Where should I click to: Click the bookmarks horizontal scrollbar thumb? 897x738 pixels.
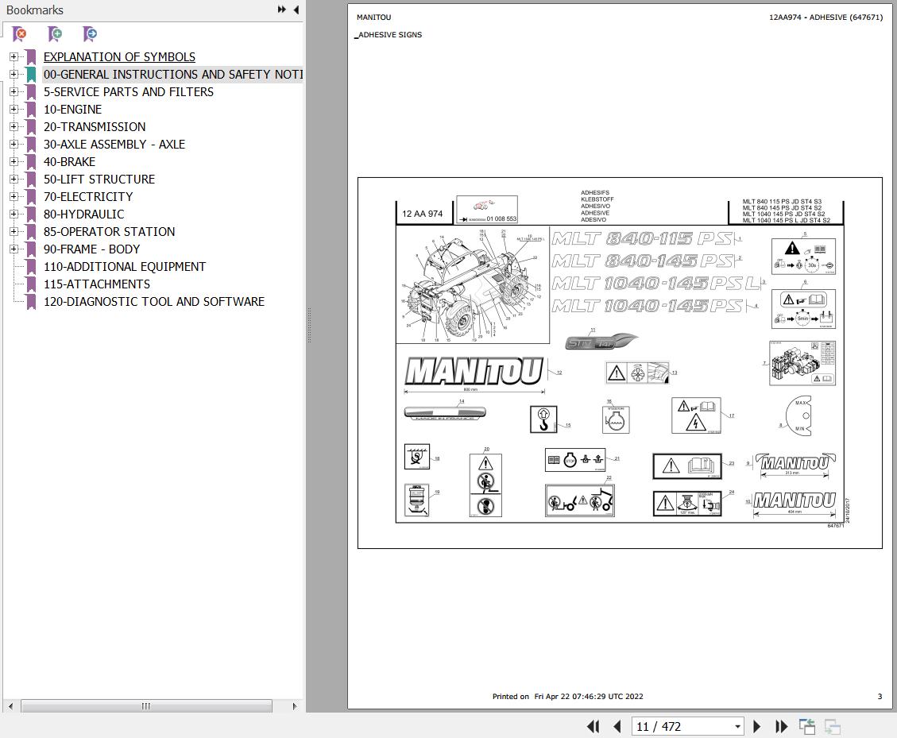(x=146, y=706)
